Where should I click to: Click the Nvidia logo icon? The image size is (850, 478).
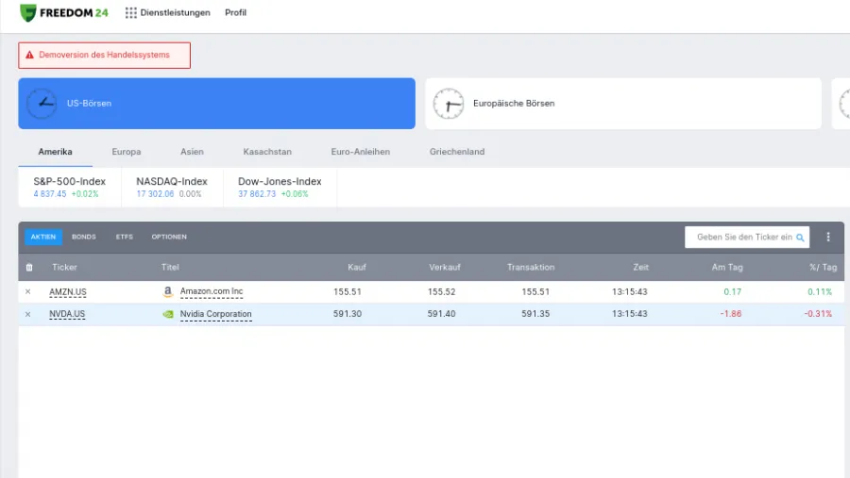click(x=168, y=314)
